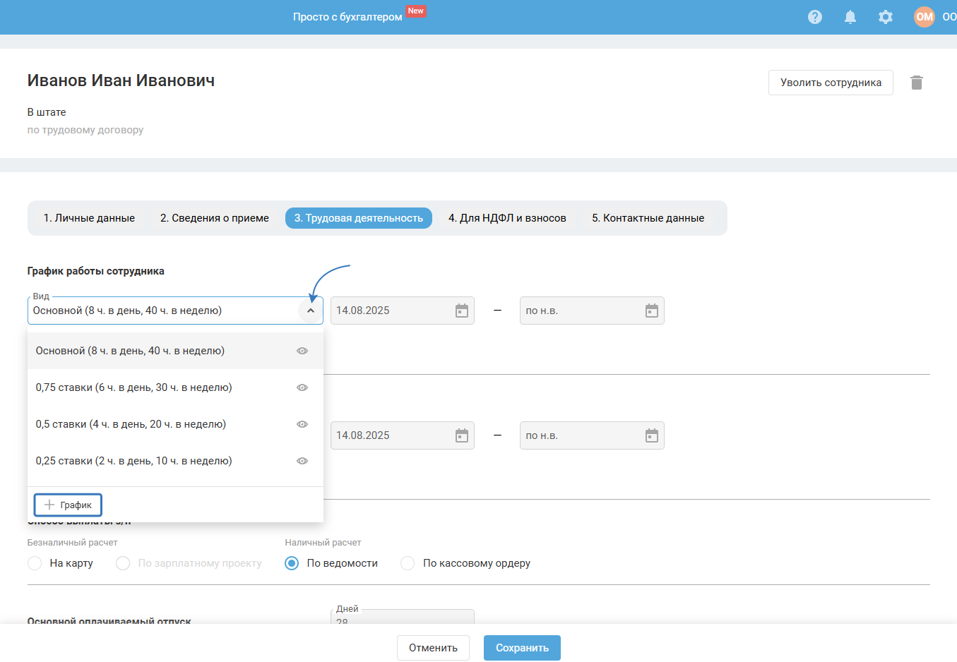Click 'по трудовому договору' text
Viewport: 957px width, 662px height.
tap(85, 130)
